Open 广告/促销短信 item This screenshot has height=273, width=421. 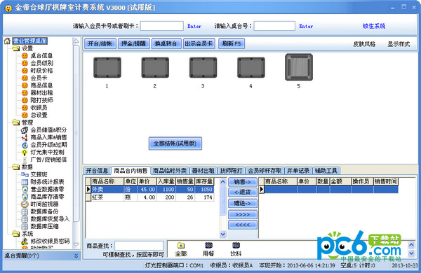click(x=48, y=160)
